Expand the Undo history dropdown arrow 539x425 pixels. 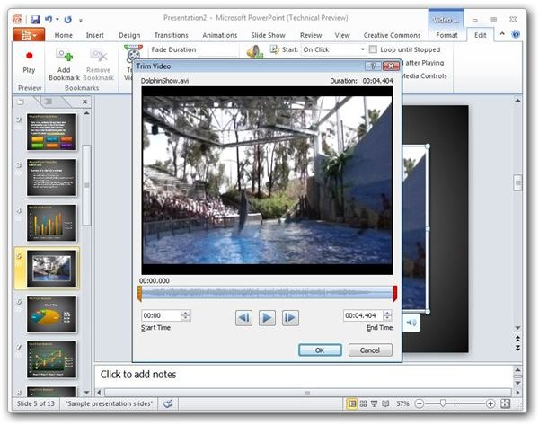[x=57, y=20]
